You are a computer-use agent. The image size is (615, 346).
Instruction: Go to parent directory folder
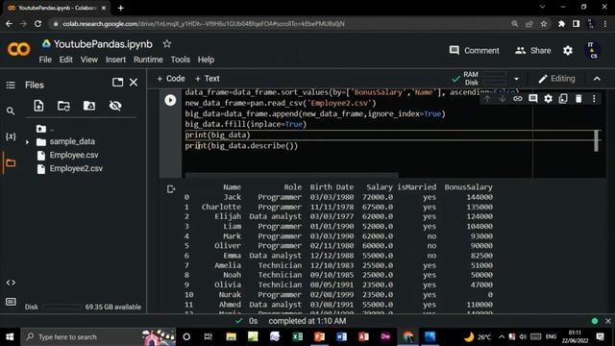(41, 128)
